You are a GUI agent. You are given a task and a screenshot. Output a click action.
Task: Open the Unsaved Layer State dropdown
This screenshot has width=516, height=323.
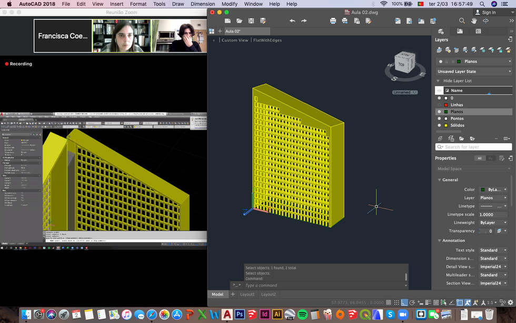tap(474, 72)
